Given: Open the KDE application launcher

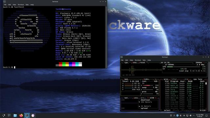Looking at the screenshot, I should pyautogui.click(x=4, y=115).
